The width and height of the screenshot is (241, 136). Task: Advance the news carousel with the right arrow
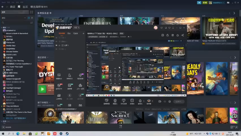pyautogui.click(x=234, y=13)
